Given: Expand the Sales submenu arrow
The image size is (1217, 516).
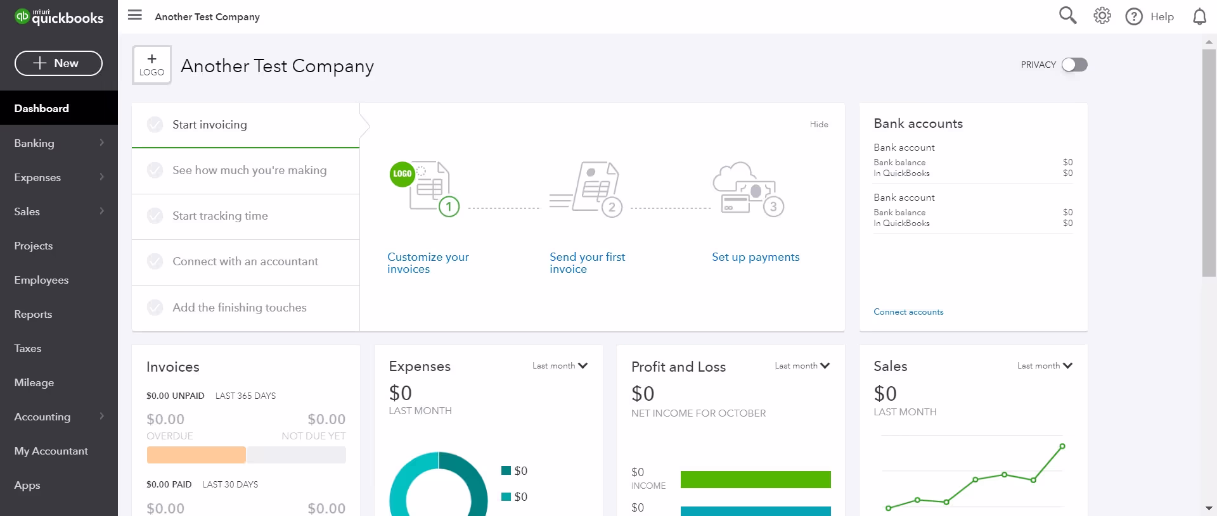Looking at the screenshot, I should coord(101,211).
